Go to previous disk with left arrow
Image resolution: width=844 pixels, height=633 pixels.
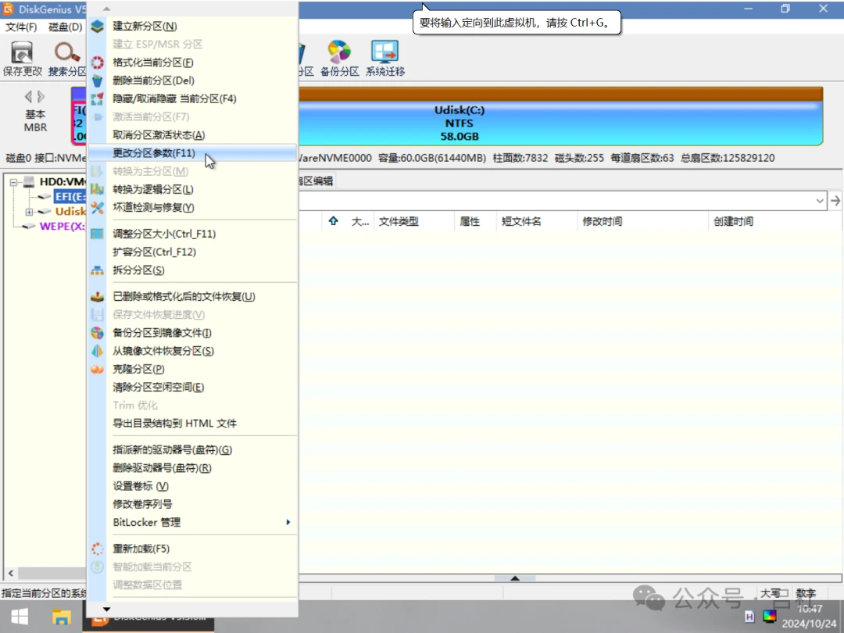pyautogui.click(x=29, y=97)
